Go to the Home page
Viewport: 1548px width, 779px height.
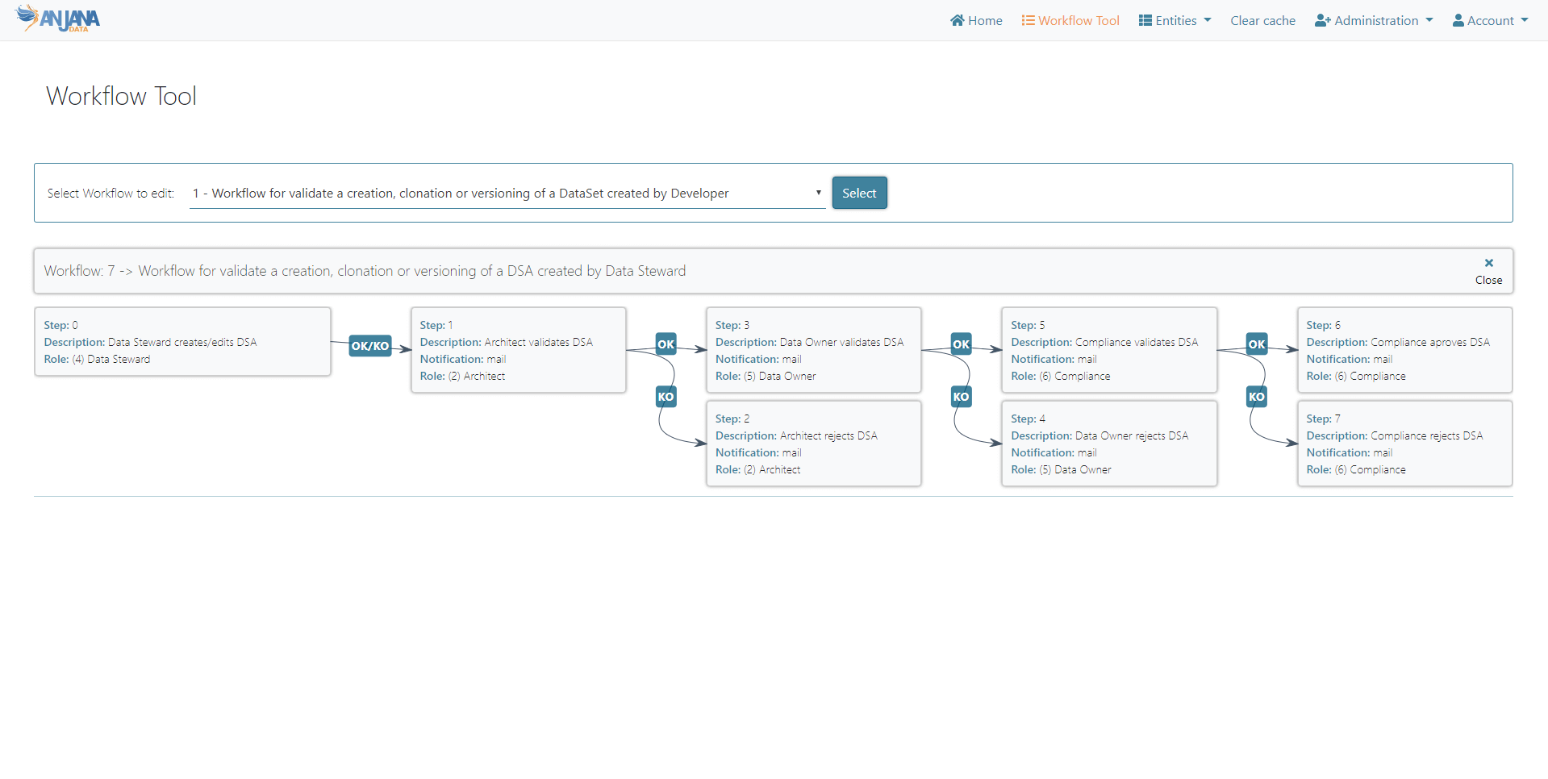pos(976,21)
